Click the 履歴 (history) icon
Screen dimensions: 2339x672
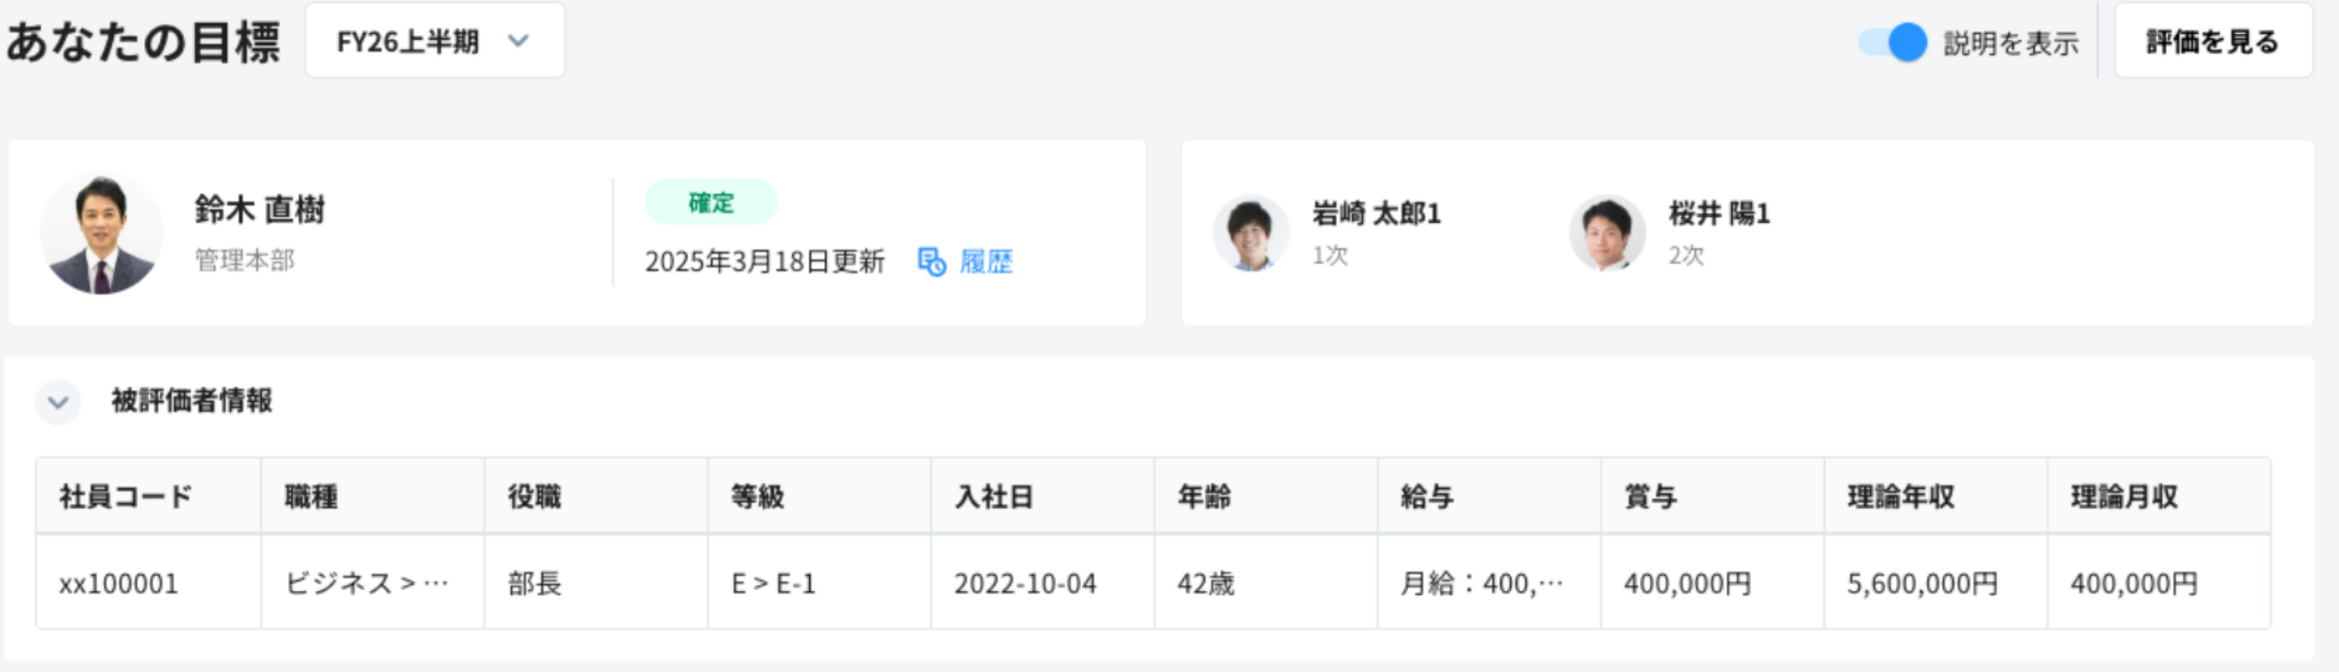[932, 261]
